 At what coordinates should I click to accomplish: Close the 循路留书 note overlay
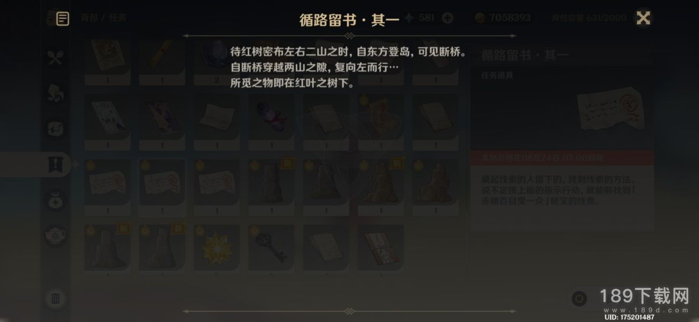point(643,18)
